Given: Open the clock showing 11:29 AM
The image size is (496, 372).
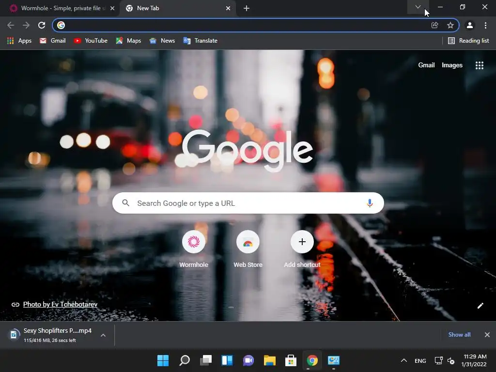Looking at the screenshot, I should (474, 360).
